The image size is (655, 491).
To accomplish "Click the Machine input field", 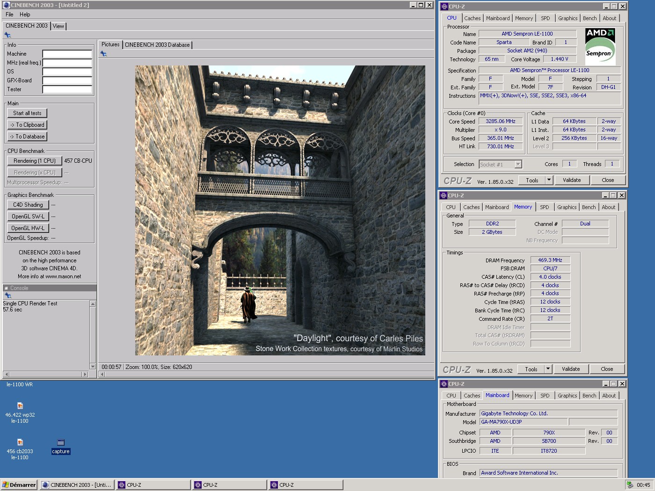I will point(67,54).
